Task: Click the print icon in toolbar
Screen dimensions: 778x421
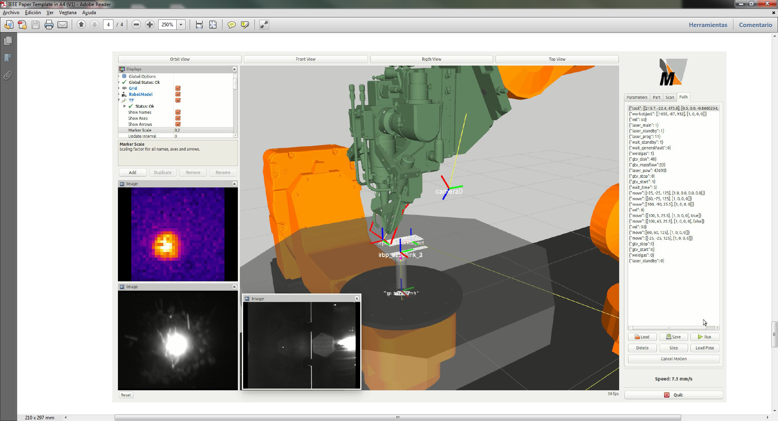Action: coord(49,25)
